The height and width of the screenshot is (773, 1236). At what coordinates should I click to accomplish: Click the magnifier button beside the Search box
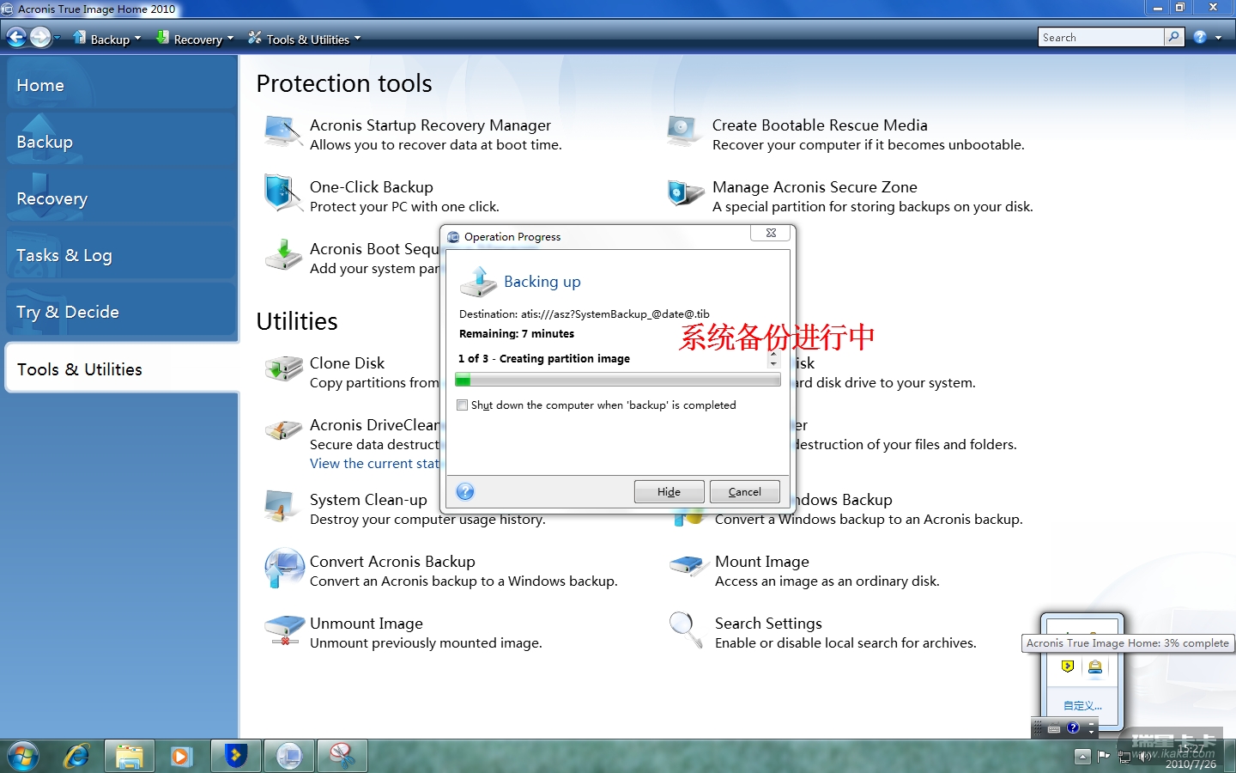(x=1173, y=37)
